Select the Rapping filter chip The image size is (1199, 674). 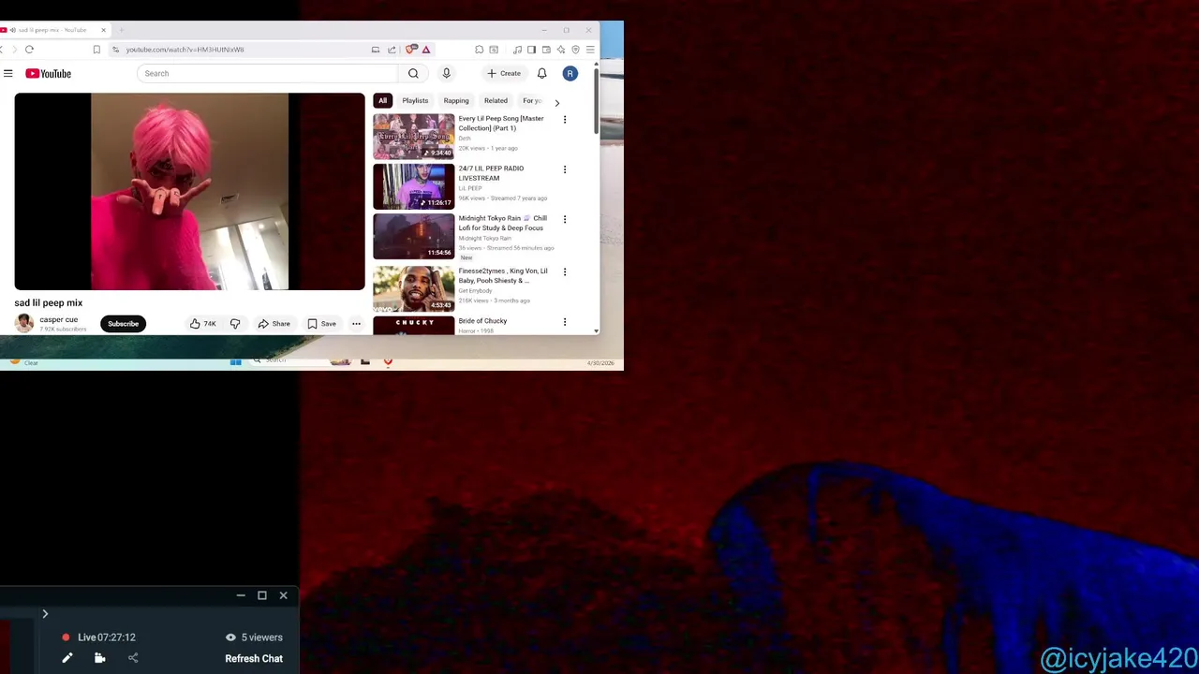click(456, 100)
